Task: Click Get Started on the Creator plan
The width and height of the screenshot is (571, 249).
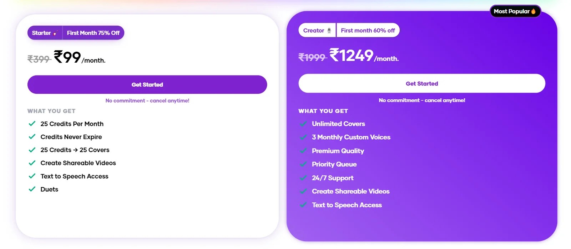Action: click(x=421, y=83)
